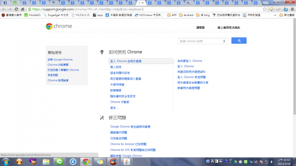
Task: Open the Engadget bookmark
Action: point(56,15)
